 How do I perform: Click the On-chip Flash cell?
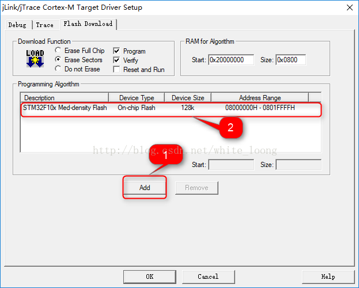click(x=137, y=108)
